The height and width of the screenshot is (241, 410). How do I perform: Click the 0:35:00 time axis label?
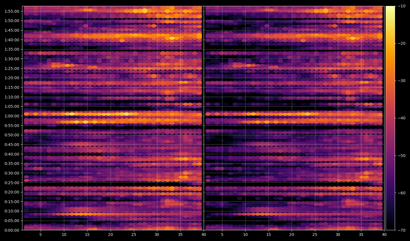tap(12, 163)
